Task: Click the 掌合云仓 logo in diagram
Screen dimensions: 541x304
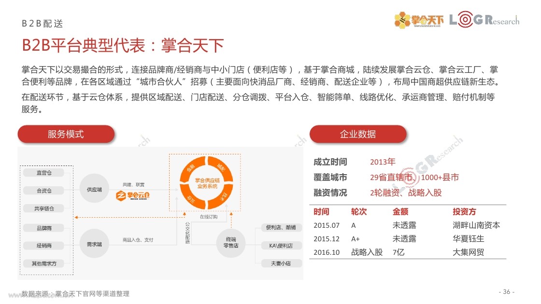Action: [133, 195]
